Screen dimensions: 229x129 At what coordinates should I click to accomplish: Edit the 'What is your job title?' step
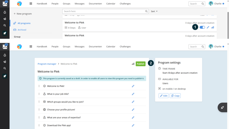click(x=133, y=94)
